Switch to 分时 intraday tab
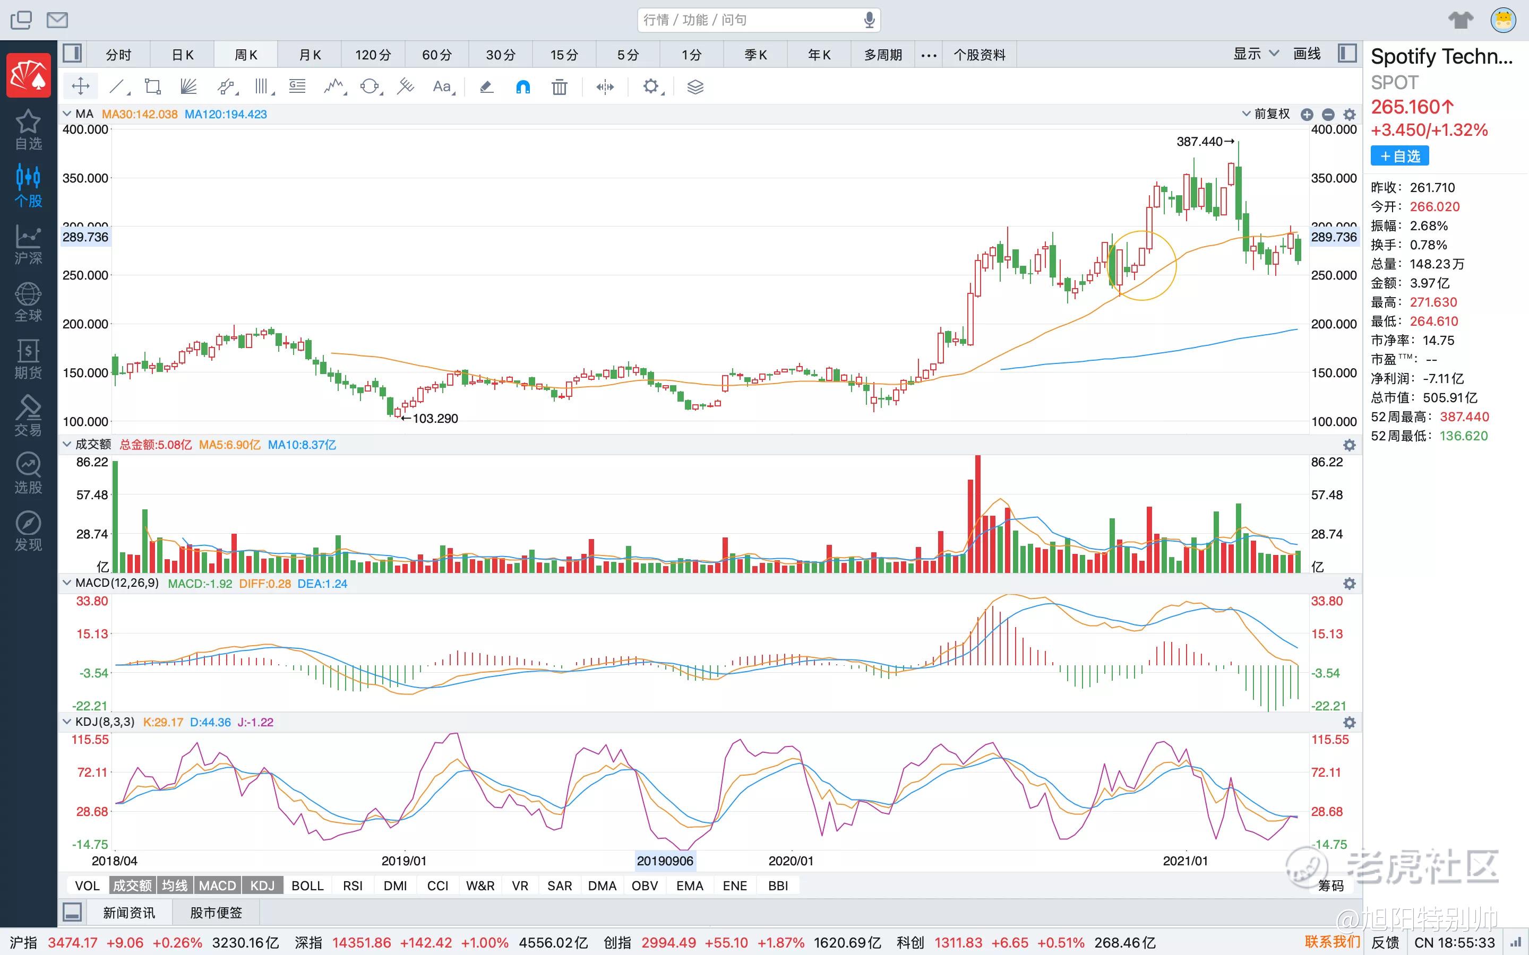1529x955 pixels. click(x=118, y=55)
